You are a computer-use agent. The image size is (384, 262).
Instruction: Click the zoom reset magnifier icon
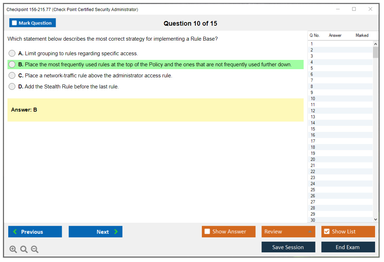point(24,250)
